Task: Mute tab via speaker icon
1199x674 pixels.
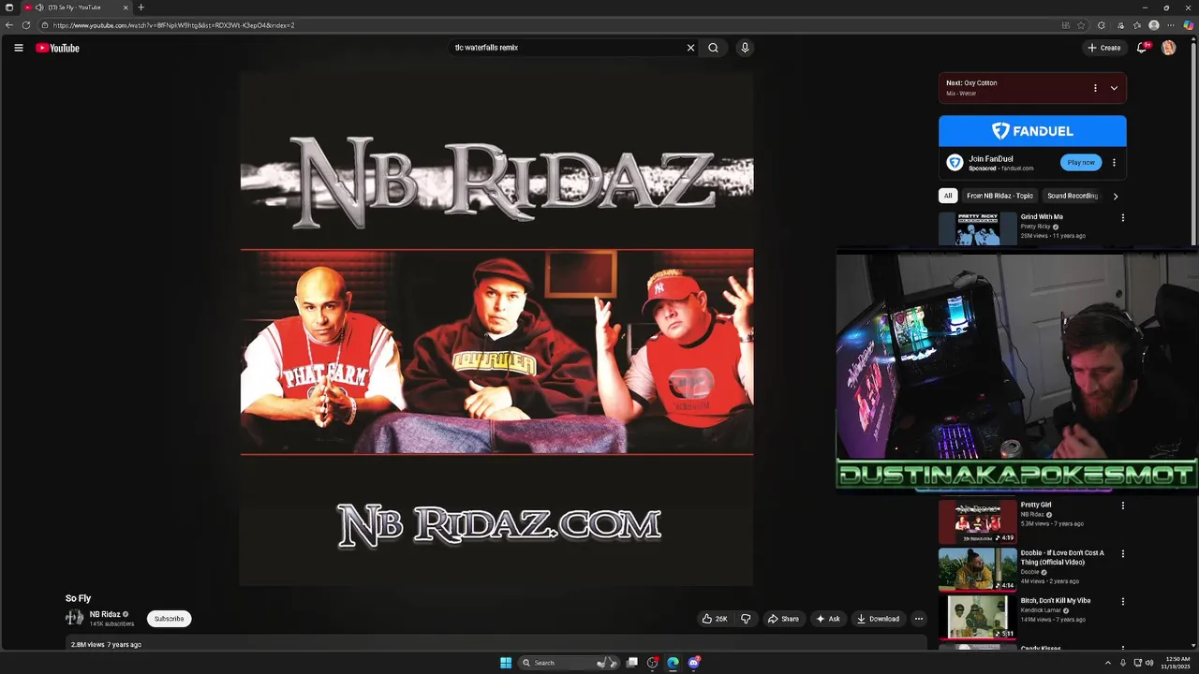Action: [39, 7]
